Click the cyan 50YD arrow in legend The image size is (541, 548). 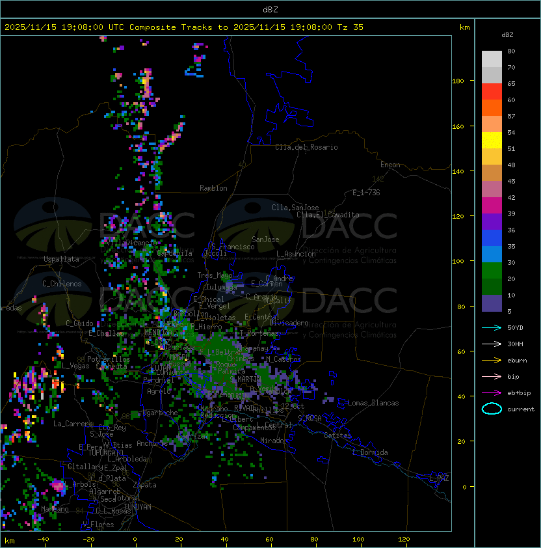[x=492, y=327]
